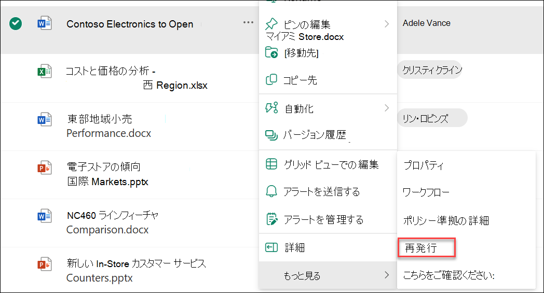The width and height of the screenshot is (544, 293).
Task: Open 電子ストアの傾向 国際 Markets.pptx
Action: click(107, 174)
